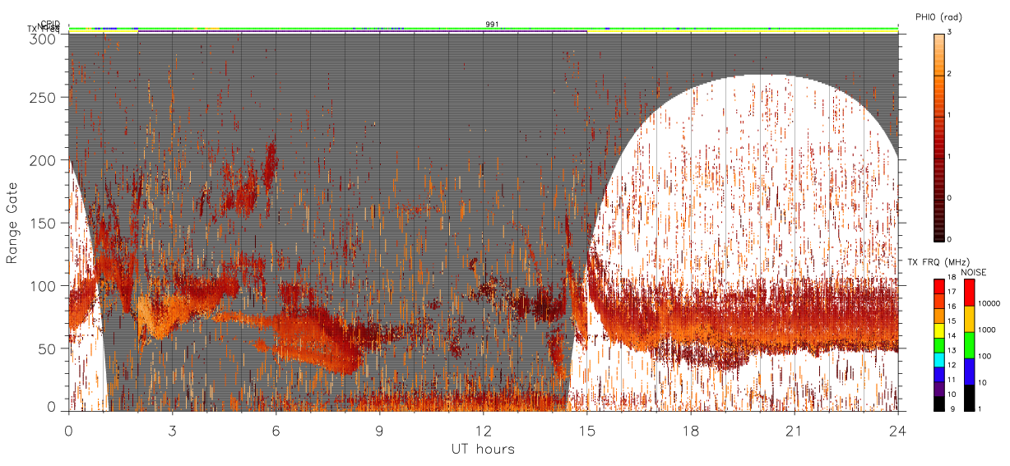Click the "NOISE" legend title
This screenshot has width=1010, height=466.
[x=973, y=272]
